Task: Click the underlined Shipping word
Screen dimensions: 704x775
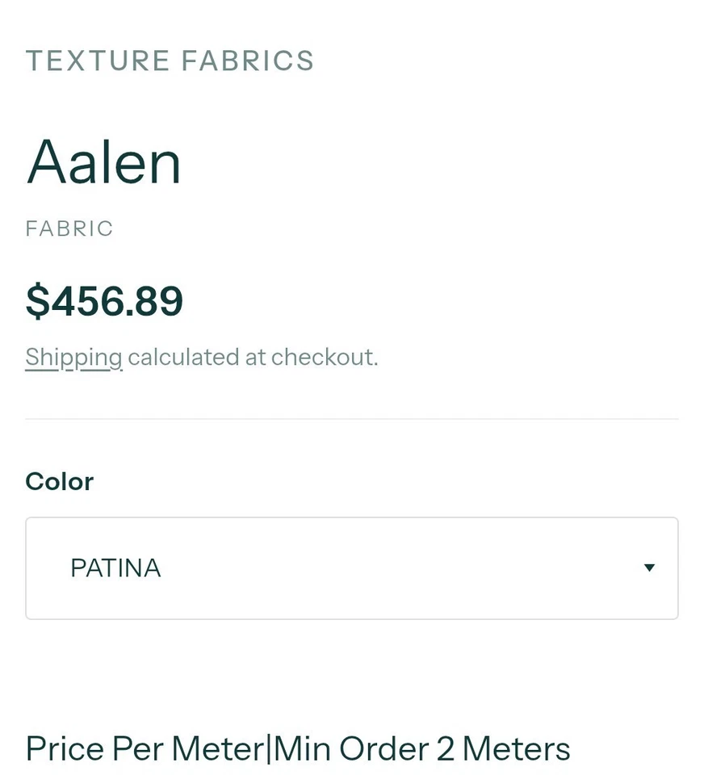Action: tap(73, 356)
